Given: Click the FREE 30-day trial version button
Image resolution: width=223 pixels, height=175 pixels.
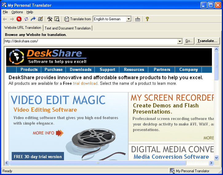Looking at the screenshot, I should point(38,156).
